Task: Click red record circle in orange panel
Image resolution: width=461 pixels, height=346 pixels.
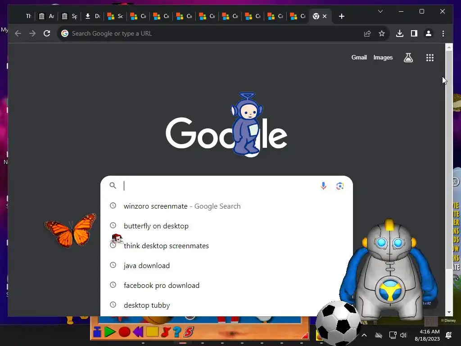Action: pyautogui.click(x=124, y=332)
